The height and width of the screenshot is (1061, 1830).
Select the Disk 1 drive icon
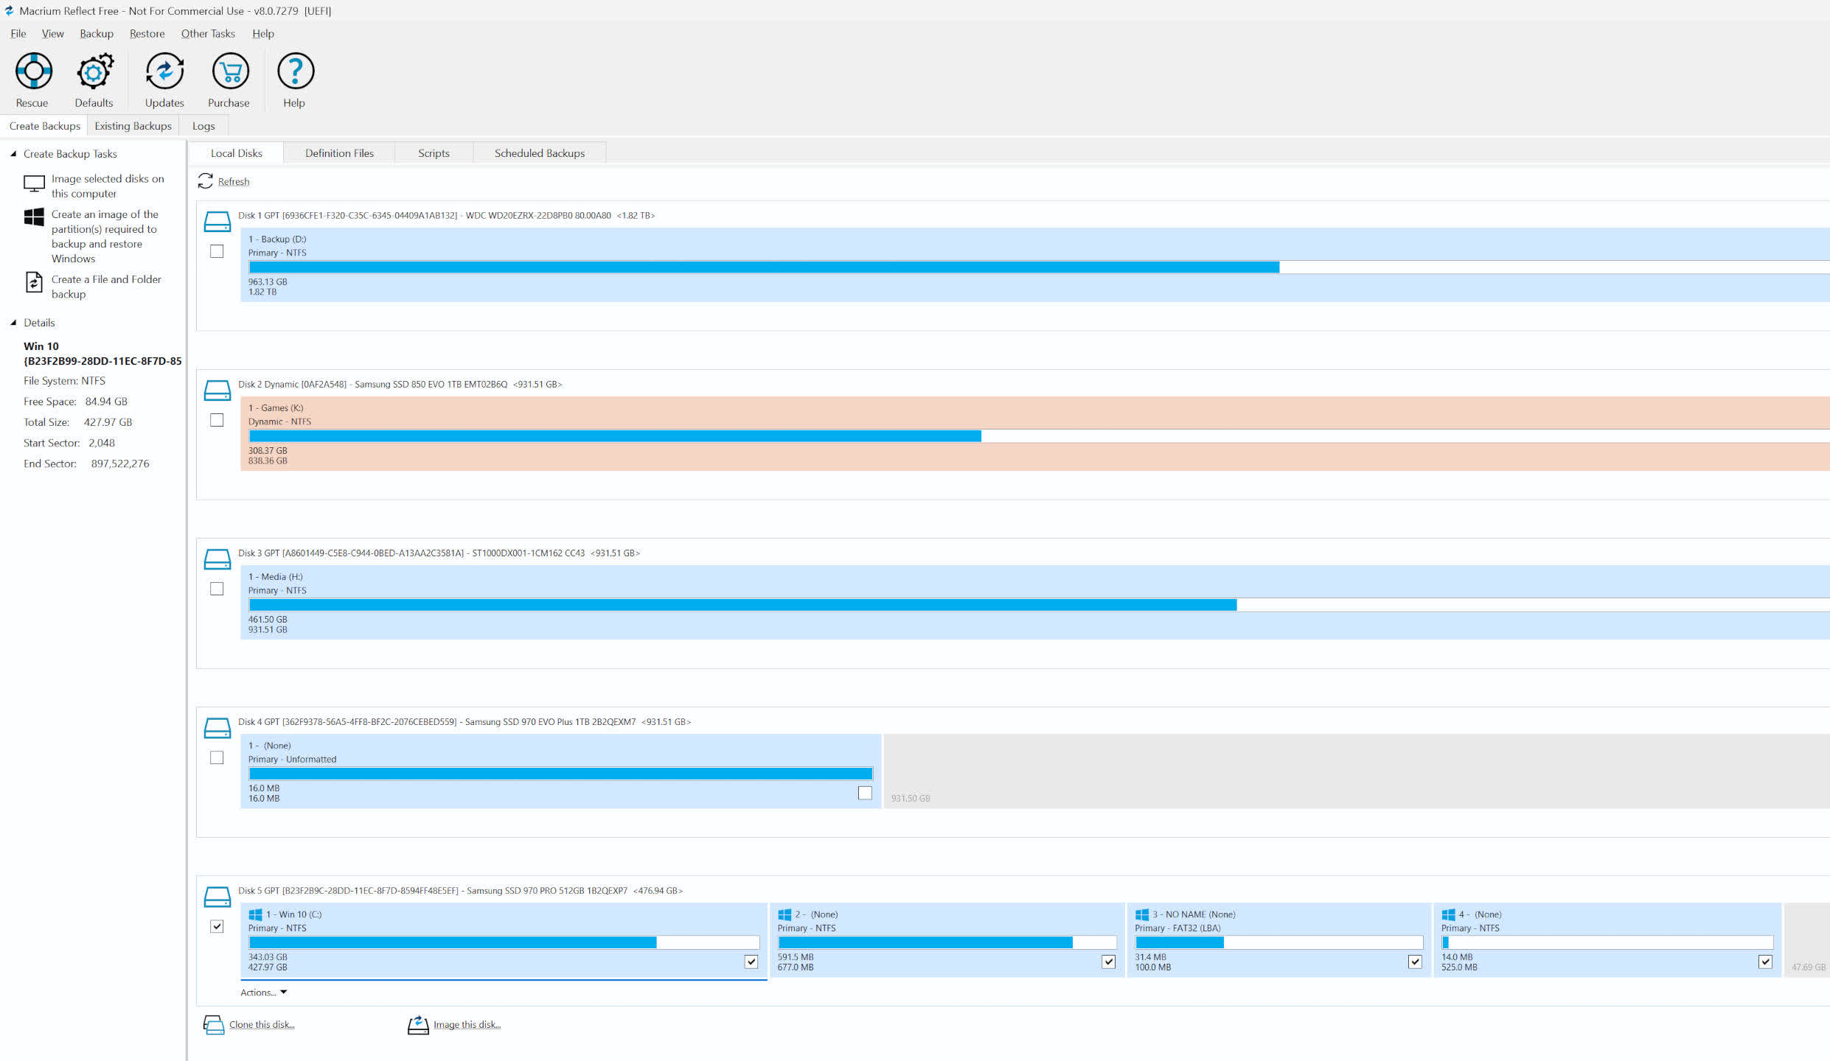pos(217,221)
